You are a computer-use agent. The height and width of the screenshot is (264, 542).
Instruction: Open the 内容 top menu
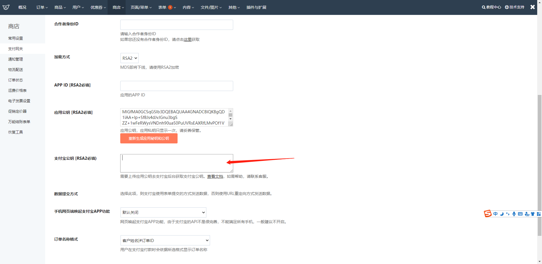[x=188, y=7]
